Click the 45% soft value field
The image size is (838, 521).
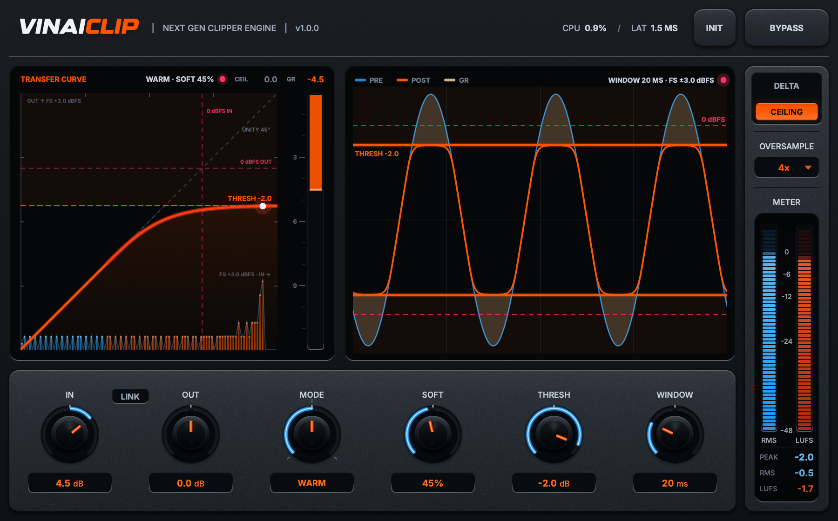pyautogui.click(x=433, y=483)
